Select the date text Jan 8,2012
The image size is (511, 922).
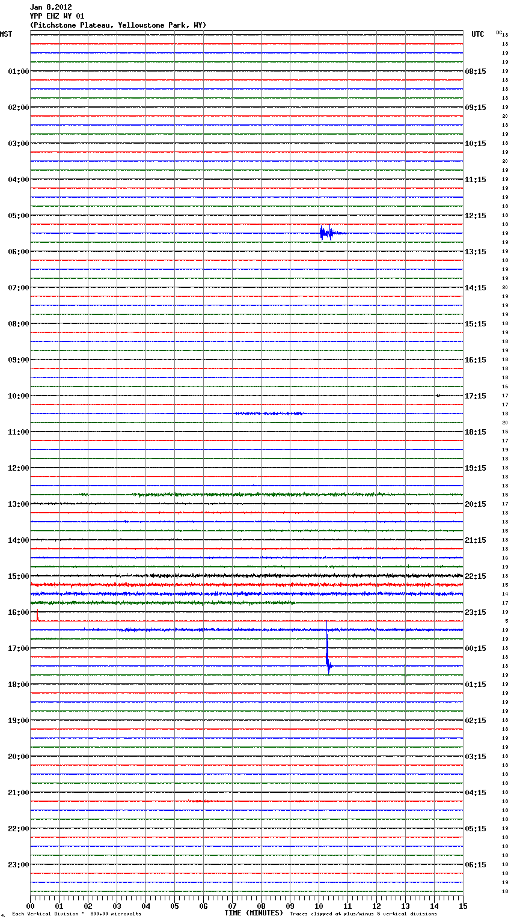(51, 7)
